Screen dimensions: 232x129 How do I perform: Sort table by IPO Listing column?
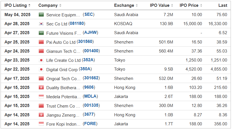pyautogui.click(x=17, y=5)
